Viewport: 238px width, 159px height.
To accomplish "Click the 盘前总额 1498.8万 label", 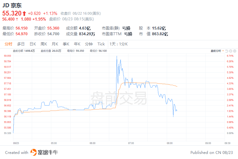I will [24, 51].
